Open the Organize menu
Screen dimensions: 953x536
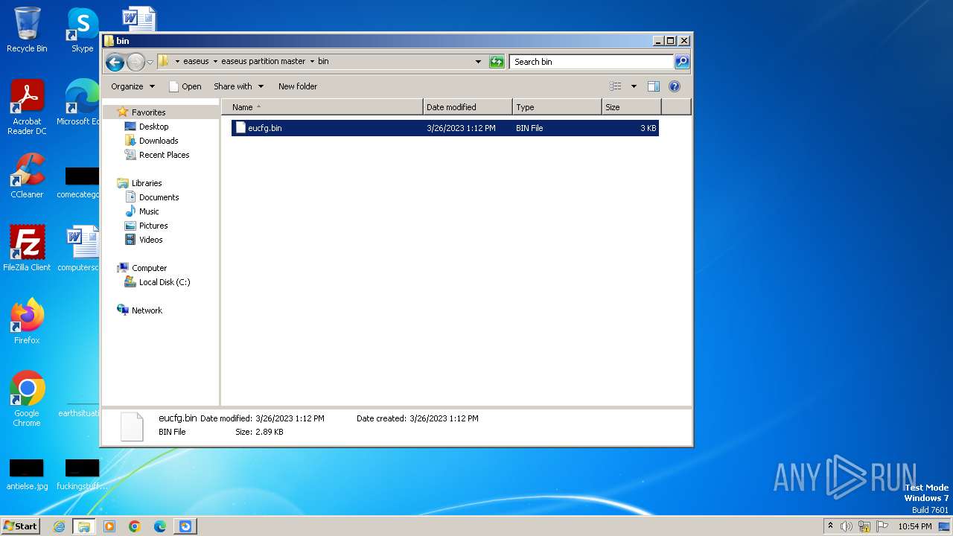pos(133,86)
